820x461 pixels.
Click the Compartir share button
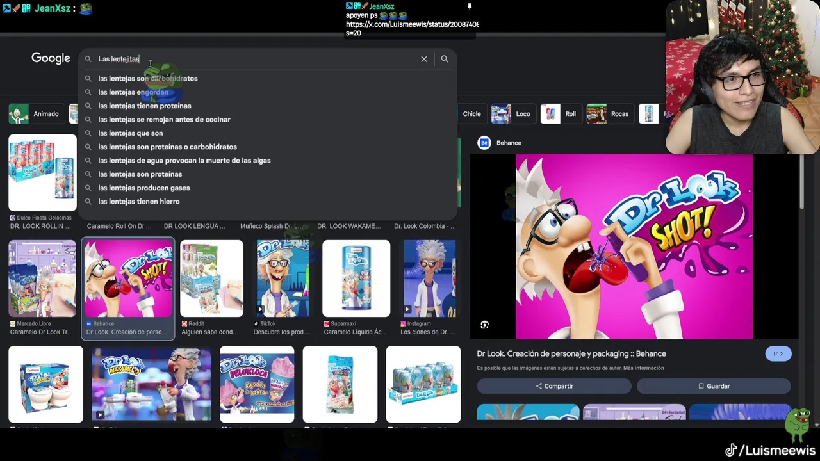coord(554,386)
